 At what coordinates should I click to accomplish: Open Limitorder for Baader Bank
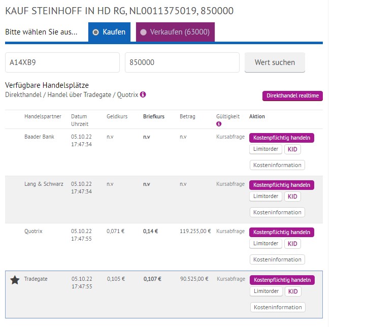(265, 149)
